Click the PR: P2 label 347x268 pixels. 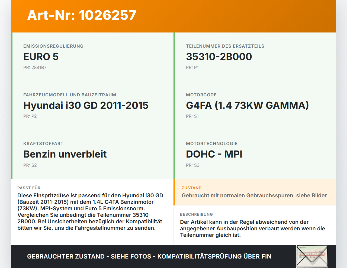click(x=30, y=116)
